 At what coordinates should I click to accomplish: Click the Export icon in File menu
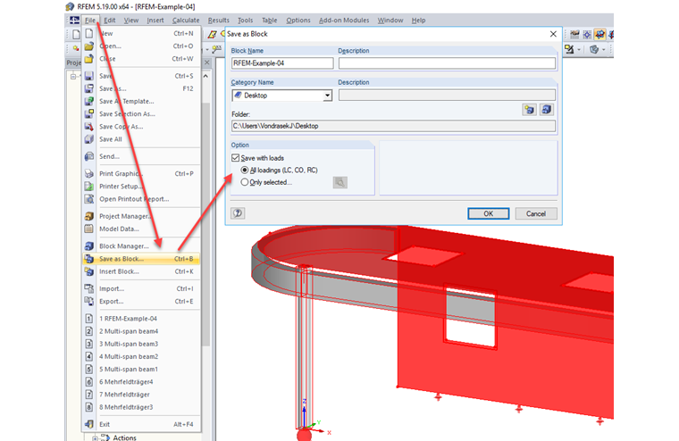click(89, 301)
